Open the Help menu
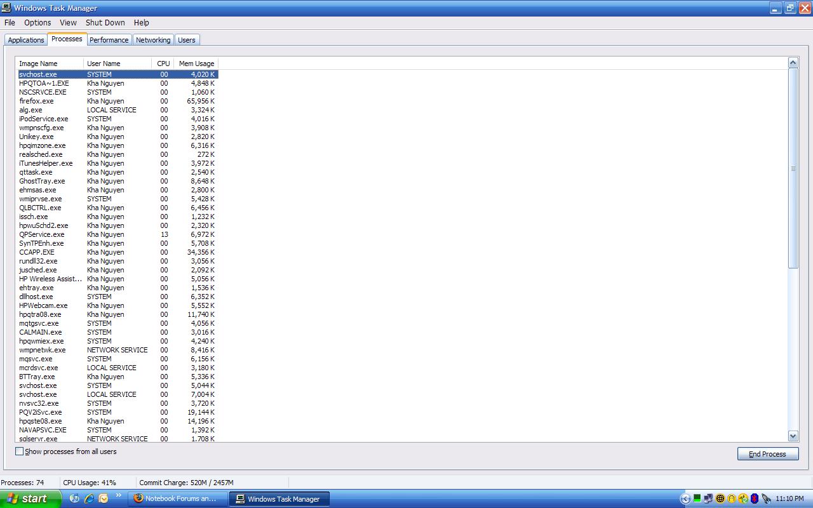This screenshot has height=508, width=813. [141, 22]
